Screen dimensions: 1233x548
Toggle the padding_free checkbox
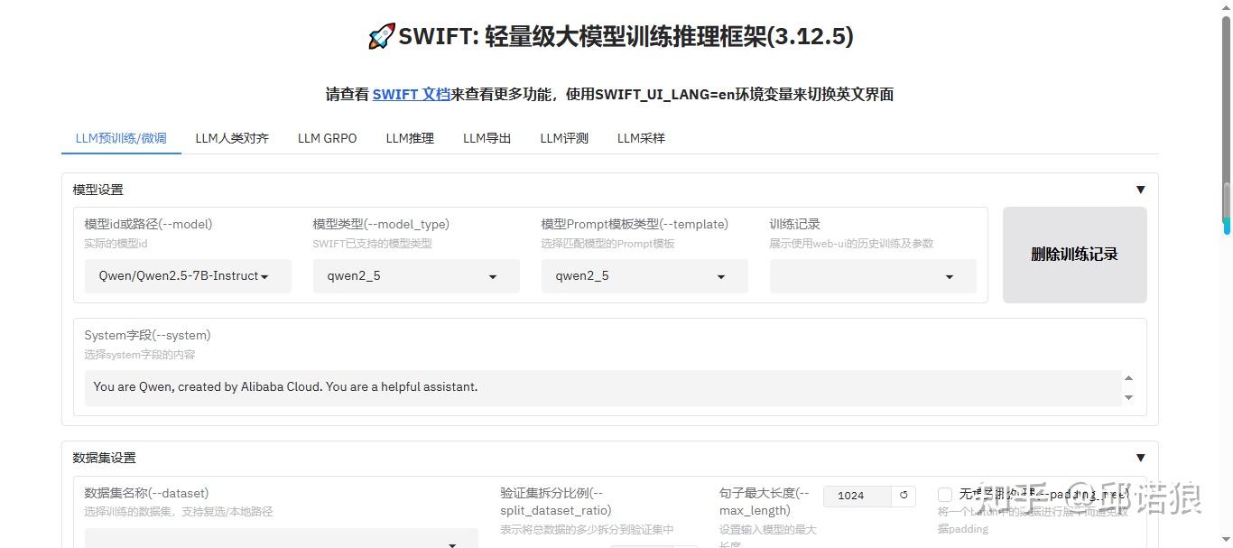[945, 494]
